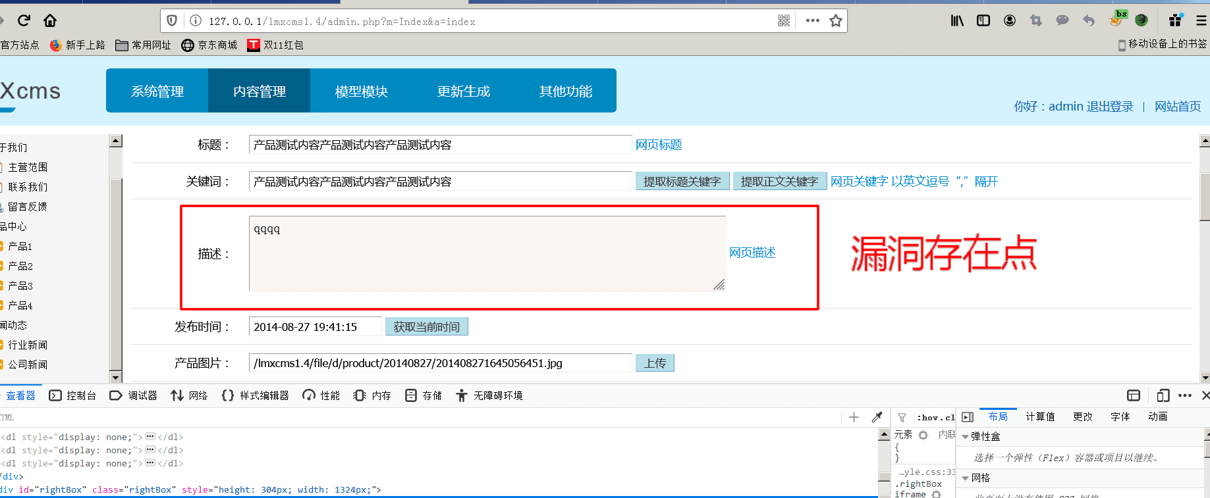Image resolution: width=1210 pixels, height=498 pixels.
Task: Take a screenshot with the crop icon
Action: click(x=1036, y=21)
